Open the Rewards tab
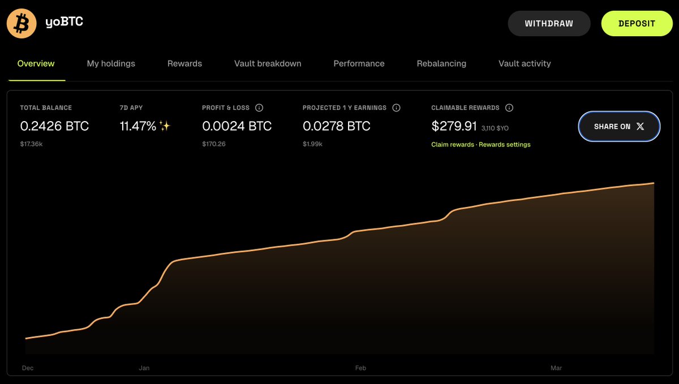Viewport: 679px width, 384px height. (184, 63)
